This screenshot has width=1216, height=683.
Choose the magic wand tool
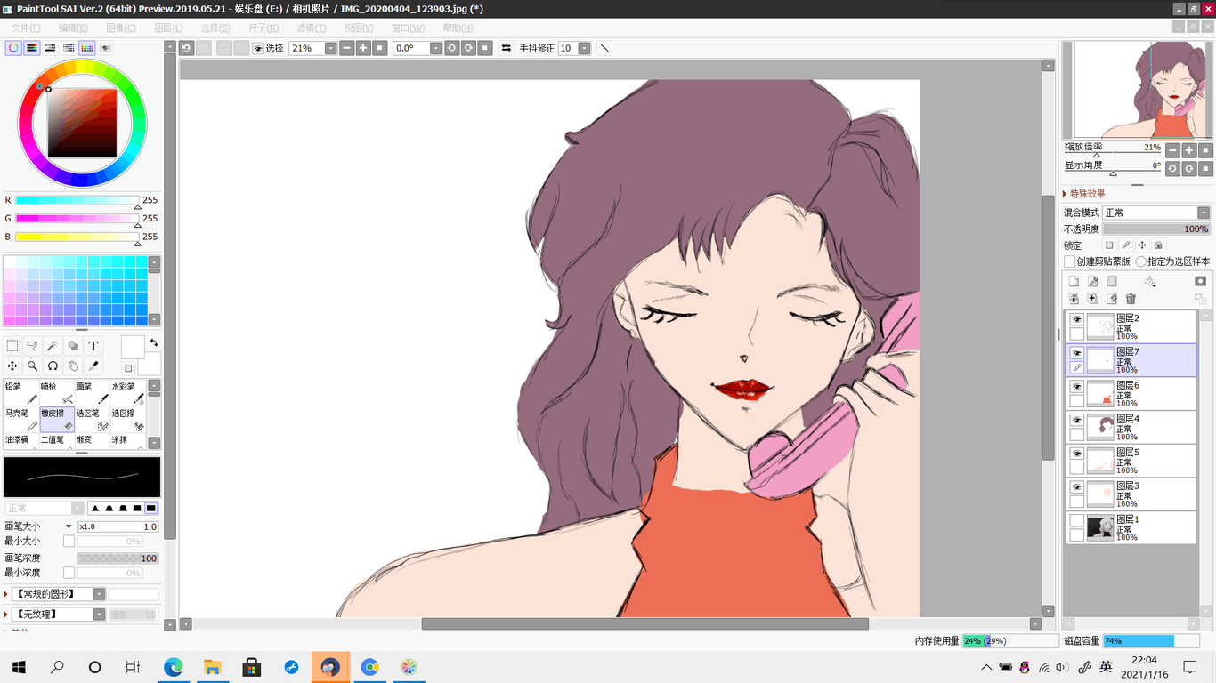(53, 346)
